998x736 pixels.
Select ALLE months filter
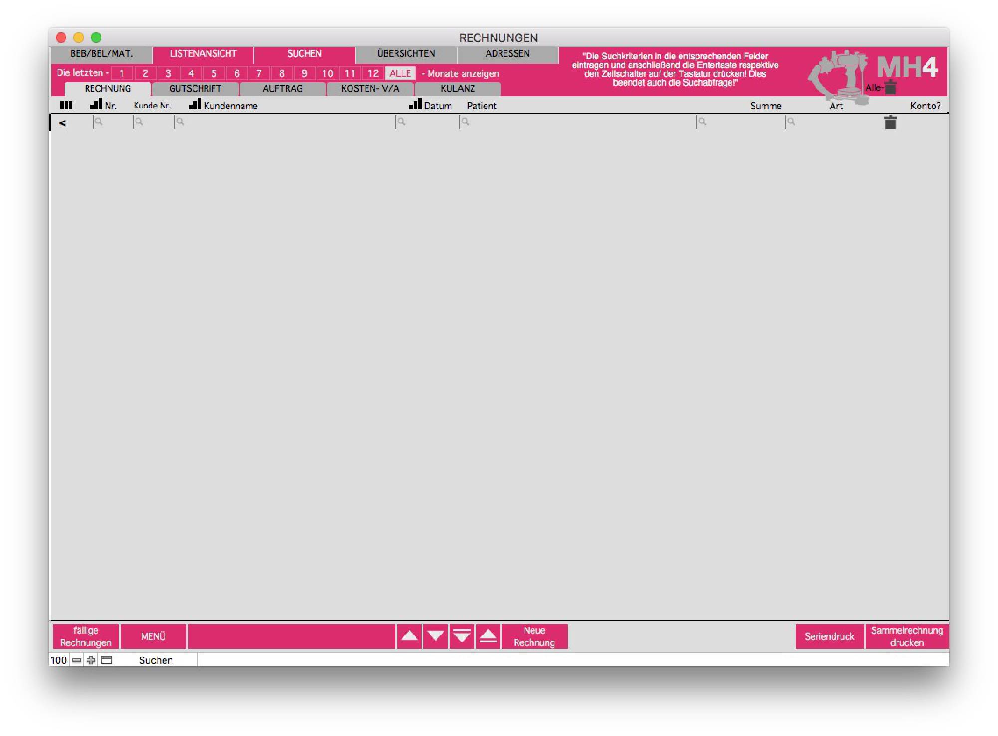400,73
